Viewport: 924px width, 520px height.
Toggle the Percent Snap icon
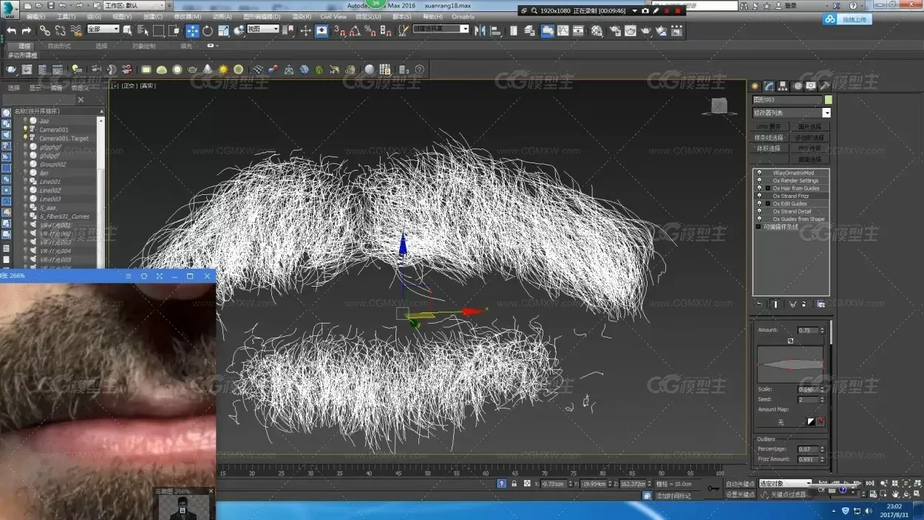tap(370, 30)
